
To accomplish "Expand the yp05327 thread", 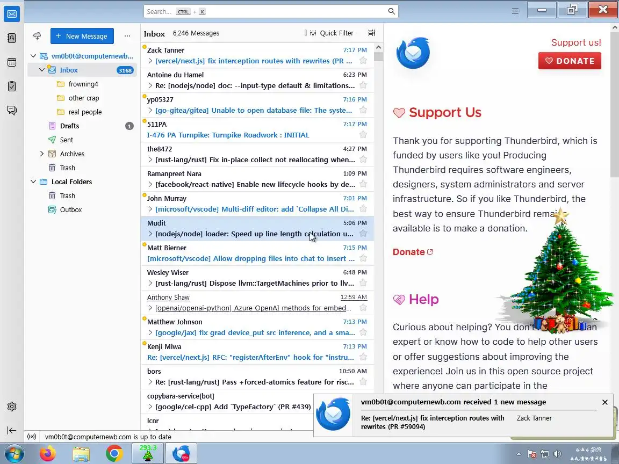I will 150,110.
